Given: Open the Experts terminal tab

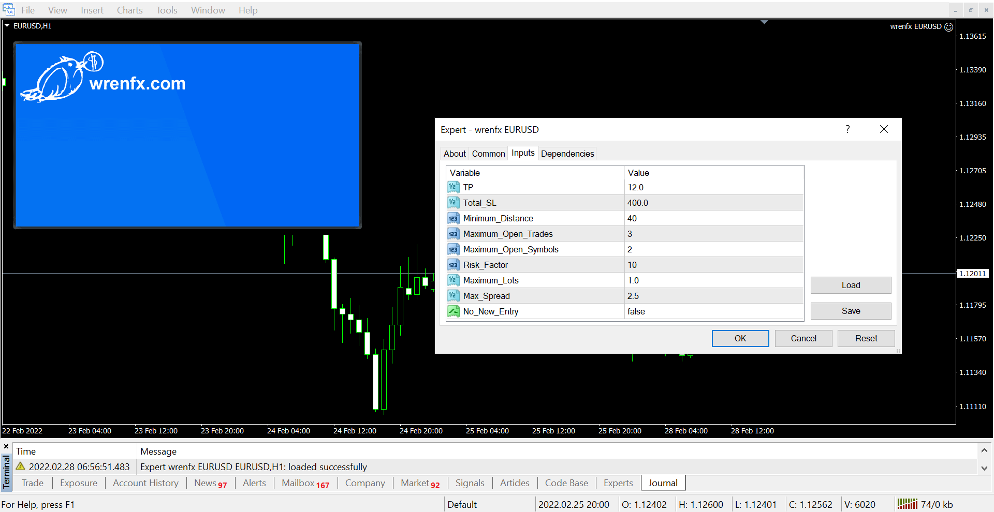Looking at the screenshot, I should (x=618, y=483).
